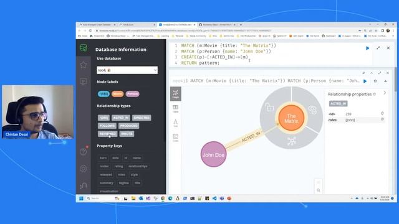Click the born property key
The height and width of the screenshot is (224, 399).
click(x=103, y=158)
